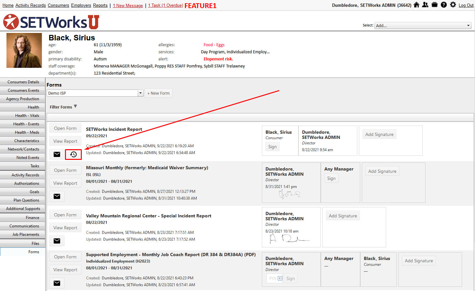The width and height of the screenshot is (475, 291).
Task: Select Health in sidebar
Action: (23, 107)
